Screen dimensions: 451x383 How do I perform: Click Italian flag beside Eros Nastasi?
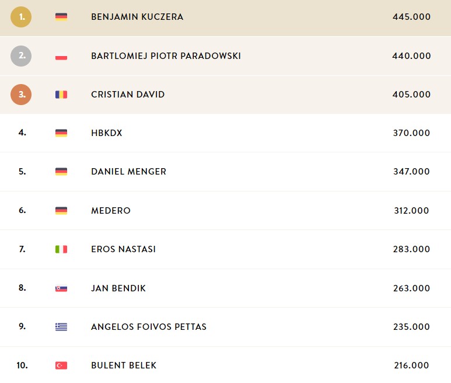pyautogui.click(x=61, y=249)
